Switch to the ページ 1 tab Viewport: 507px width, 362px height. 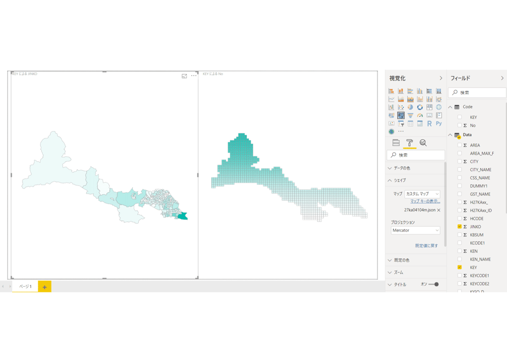(x=25, y=286)
